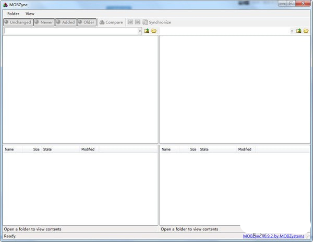Toggle the Older filter button
The width and height of the screenshot is (313, 242).
pos(87,22)
